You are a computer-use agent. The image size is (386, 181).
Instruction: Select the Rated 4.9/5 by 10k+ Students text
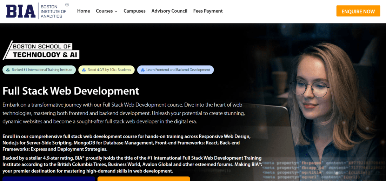pos(109,70)
